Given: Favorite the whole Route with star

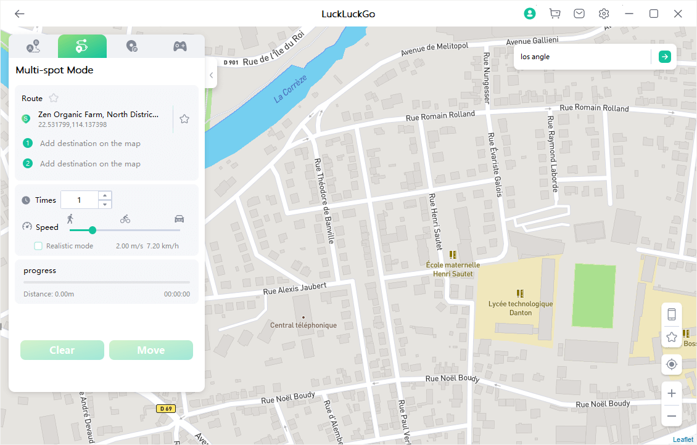Looking at the screenshot, I should tap(54, 98).
